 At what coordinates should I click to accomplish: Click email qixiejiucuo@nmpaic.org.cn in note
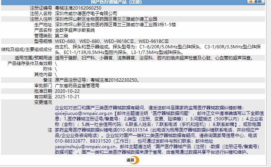coord(84,113)
